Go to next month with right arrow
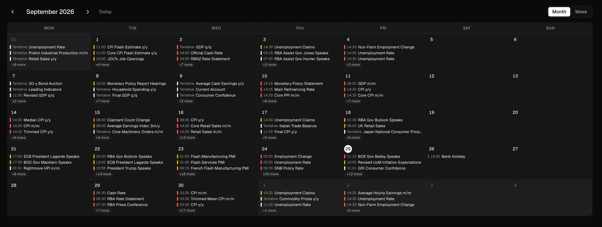 point(88,12)
